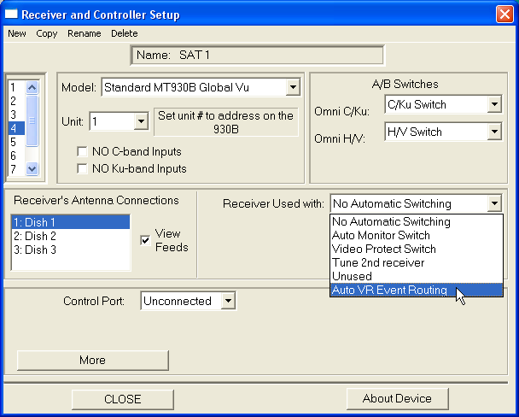Open the Delete menu

[x=124, y=33]
